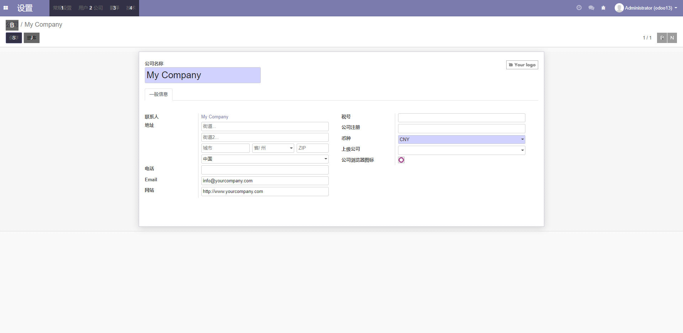Image resolution: width=683 pixels, height=333 pixels.
Task: Click the 税号 tax ID field
Action: [x=461, y=118]
